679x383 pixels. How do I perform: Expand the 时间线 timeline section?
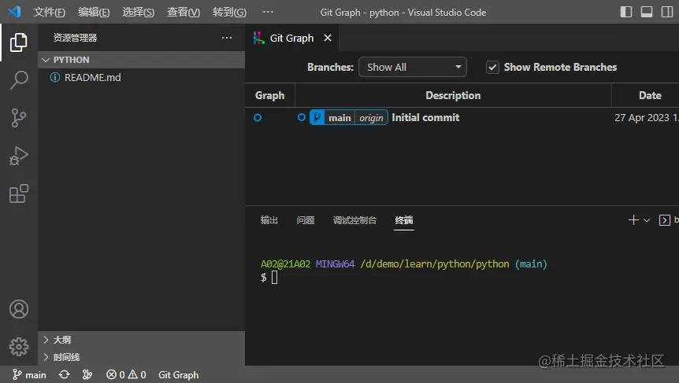142,357
